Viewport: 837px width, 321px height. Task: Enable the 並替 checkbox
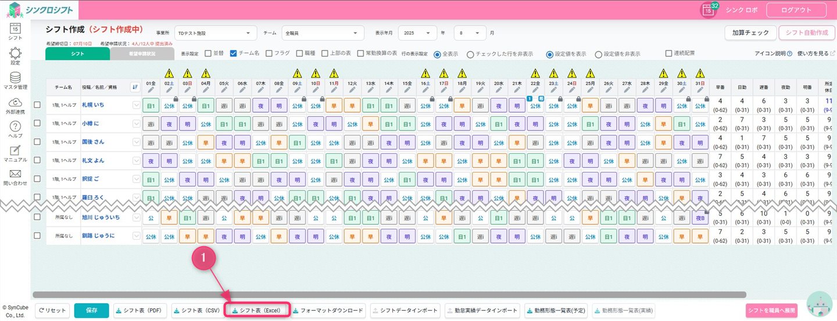tap(208, 53)
